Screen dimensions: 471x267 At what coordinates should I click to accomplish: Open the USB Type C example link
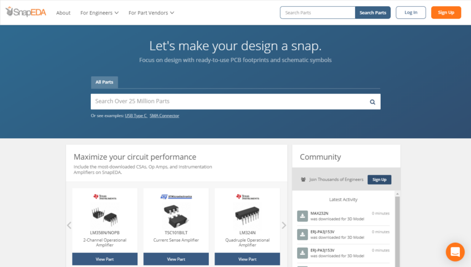(x=136, y=116)
